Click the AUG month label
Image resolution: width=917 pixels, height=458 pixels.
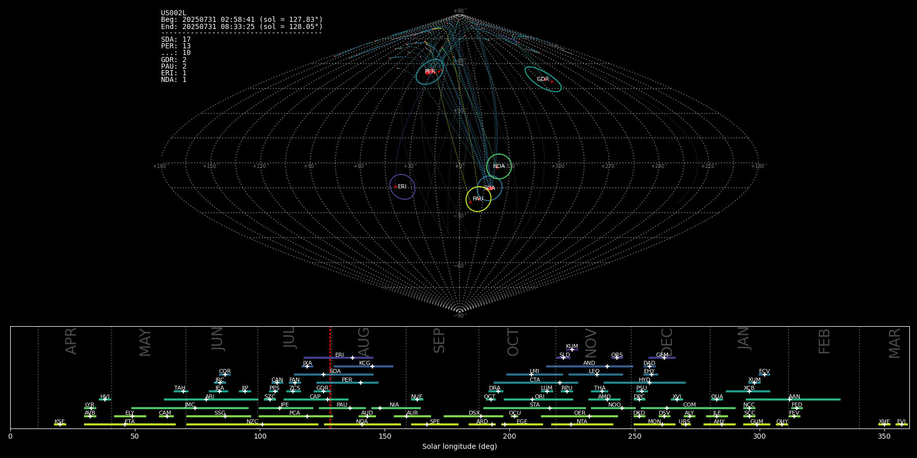[x=364, y=342]
